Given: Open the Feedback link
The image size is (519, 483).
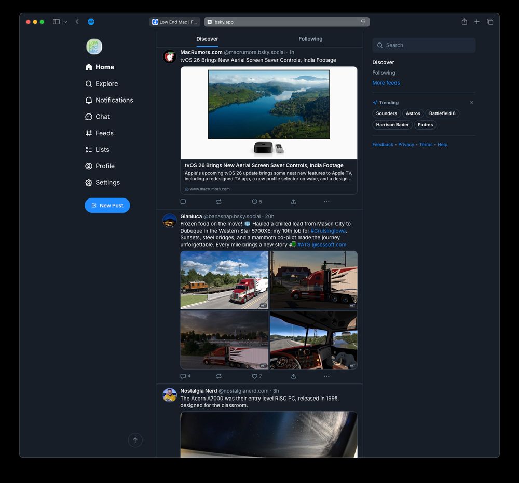Looking at the screenshot, I should click(x=383, y=145).
